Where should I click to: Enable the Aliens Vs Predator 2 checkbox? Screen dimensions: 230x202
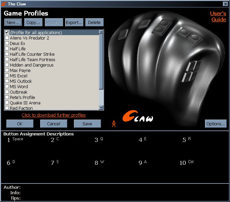(x=7, y=38)
